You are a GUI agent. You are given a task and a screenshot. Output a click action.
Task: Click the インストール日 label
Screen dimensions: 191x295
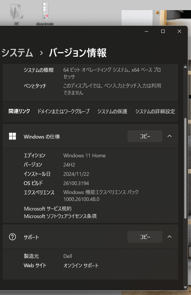tap(37, 174)
